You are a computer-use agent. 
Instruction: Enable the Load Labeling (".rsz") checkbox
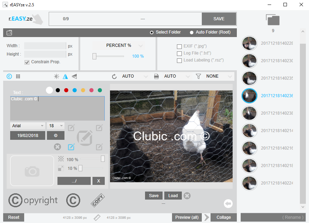coord(179,60)
